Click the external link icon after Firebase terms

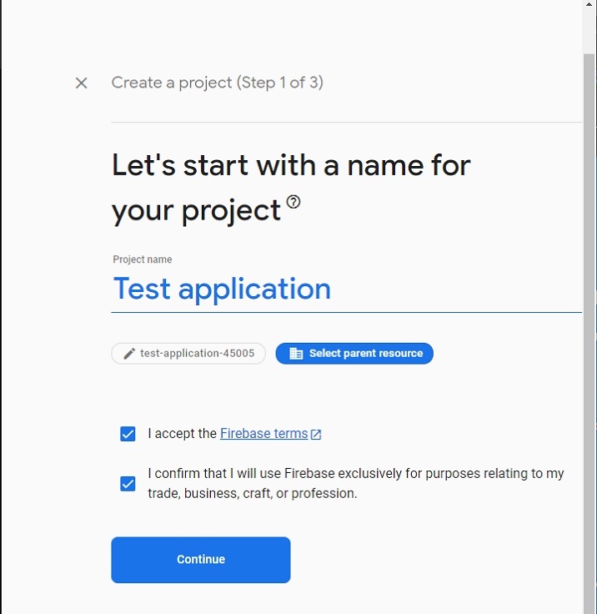(316, 435)
